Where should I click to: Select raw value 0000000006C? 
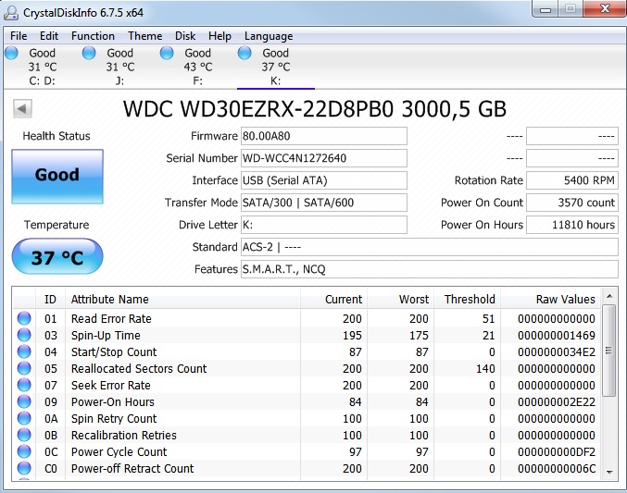557,468
